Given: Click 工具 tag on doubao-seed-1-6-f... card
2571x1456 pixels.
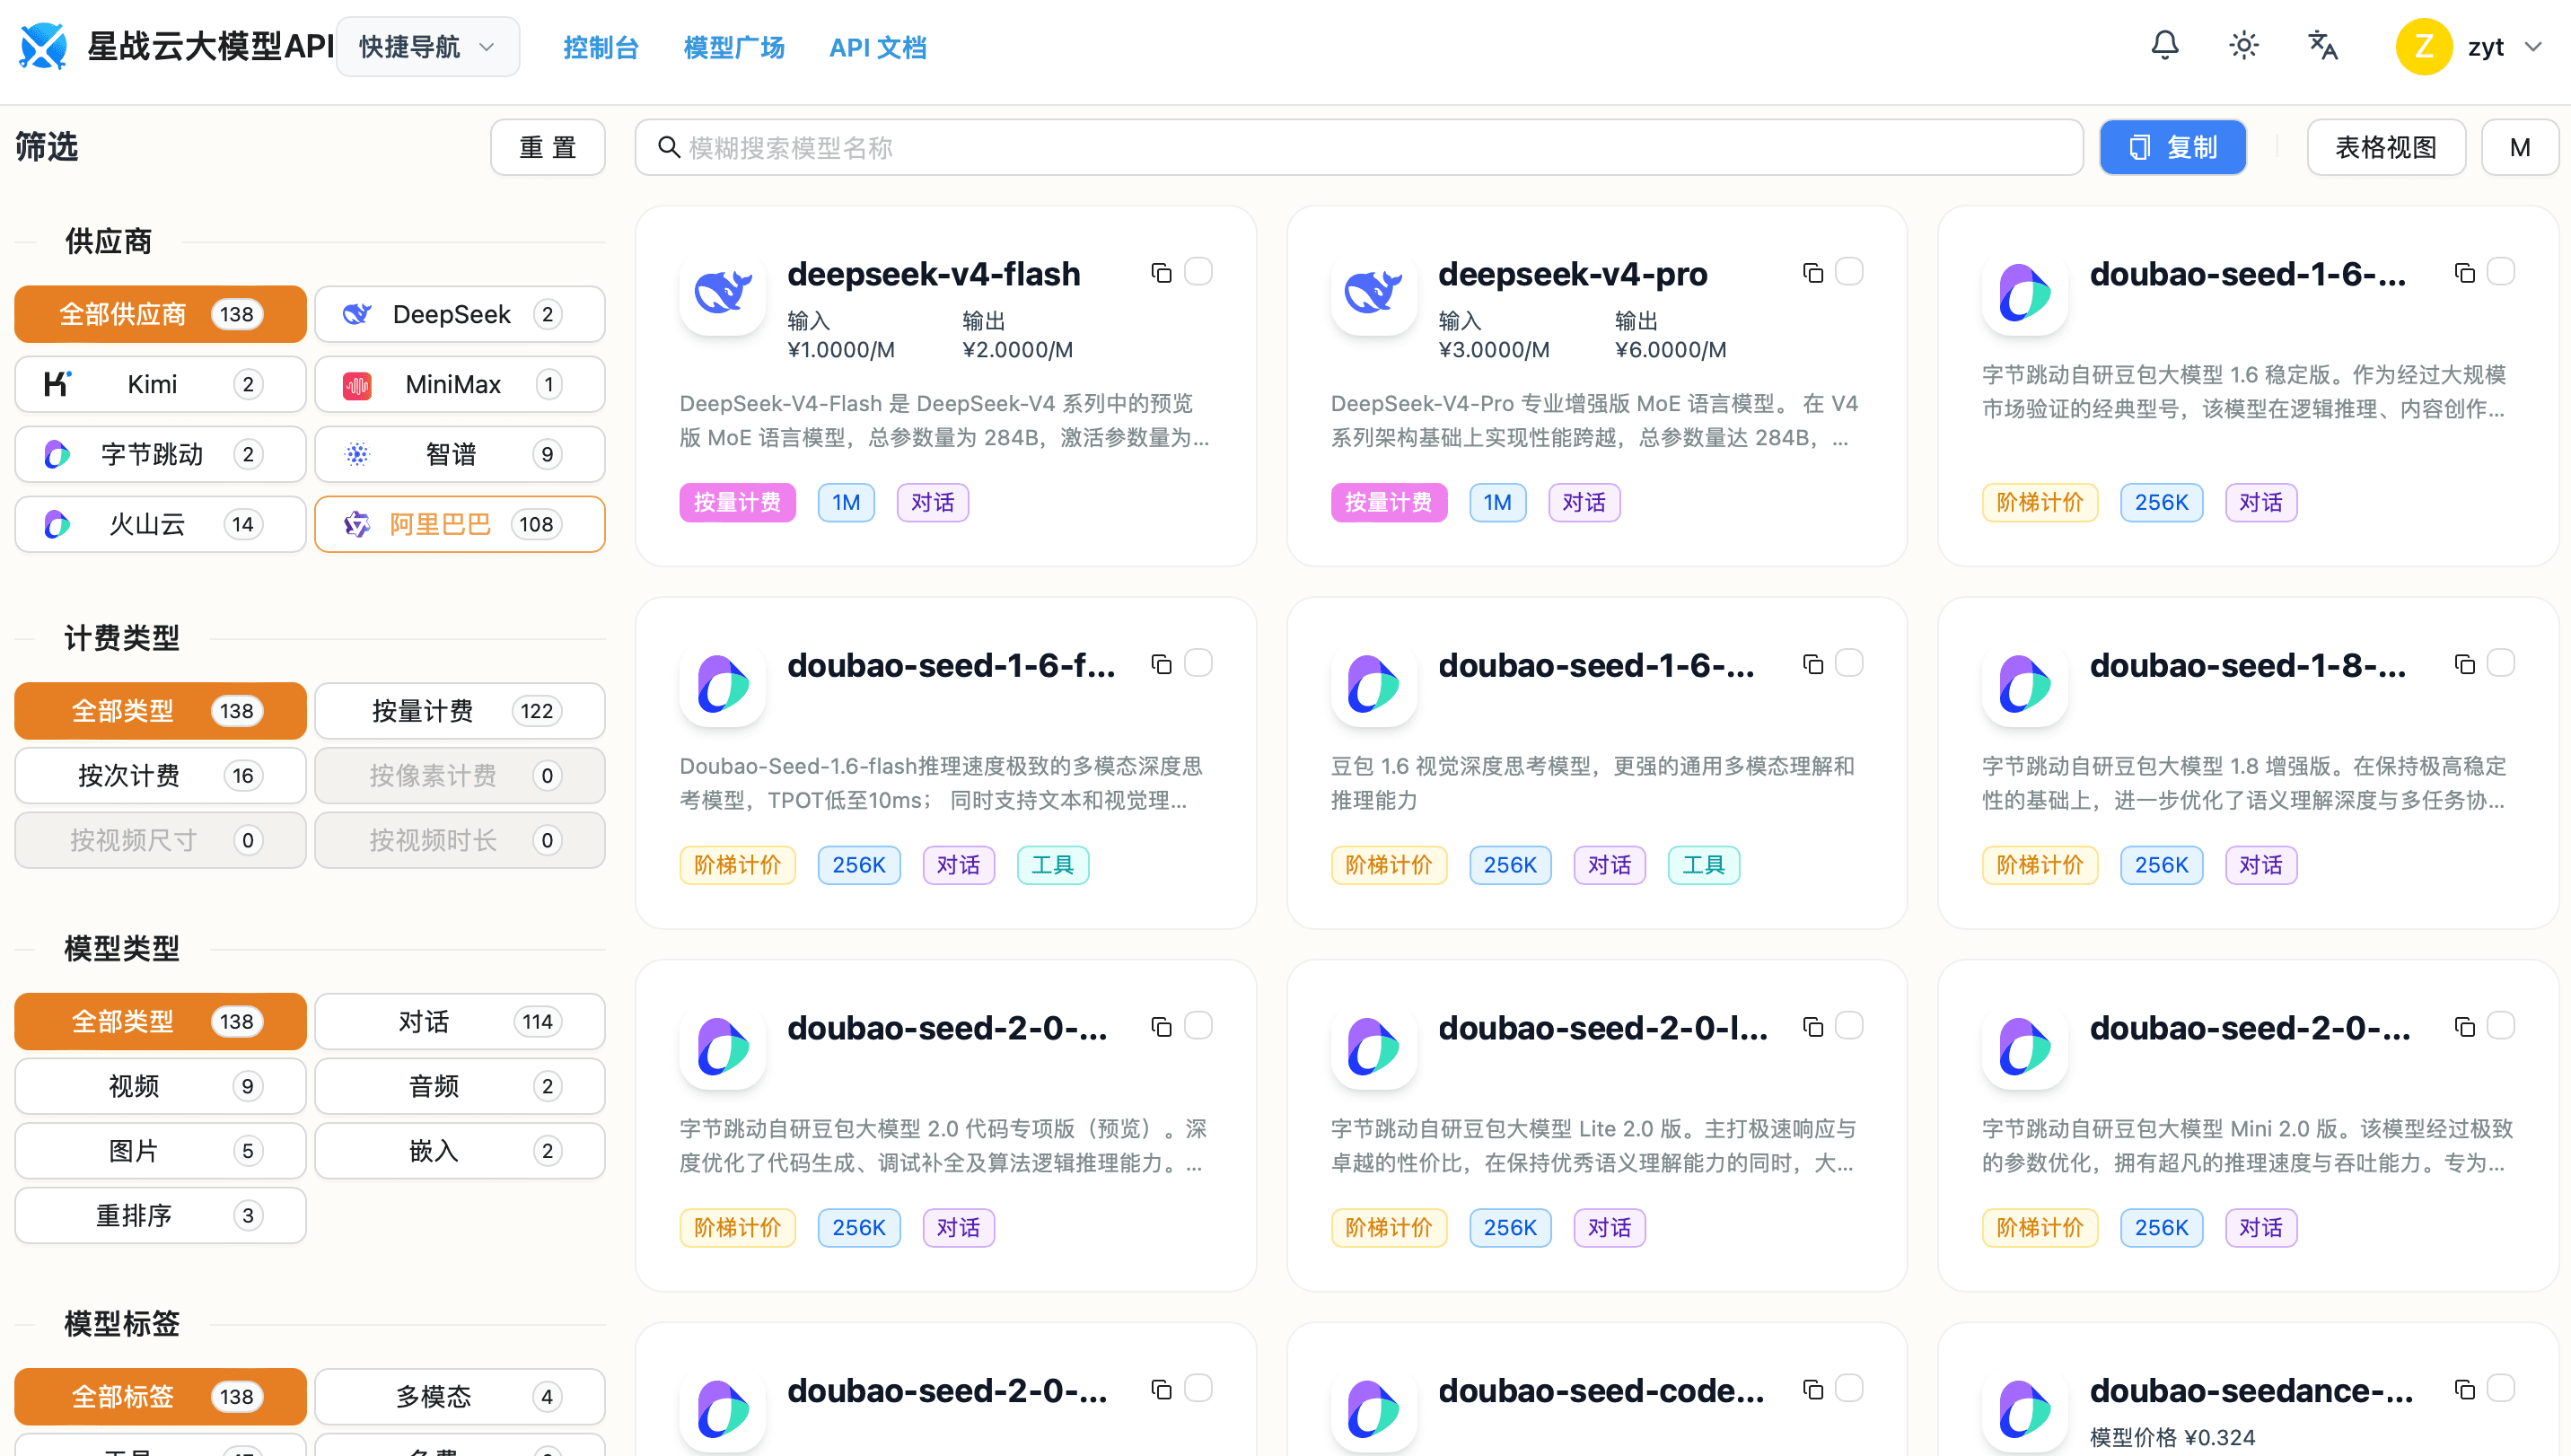Looking at the screenshot, I should click(x=1052, y=865).
